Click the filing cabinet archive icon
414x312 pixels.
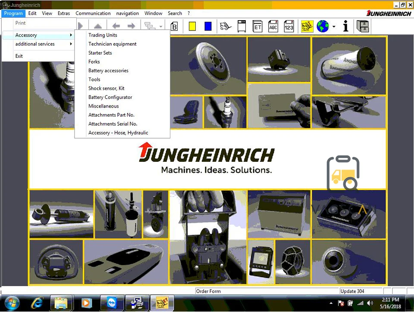pyautogui.click(x=363, y=26)
